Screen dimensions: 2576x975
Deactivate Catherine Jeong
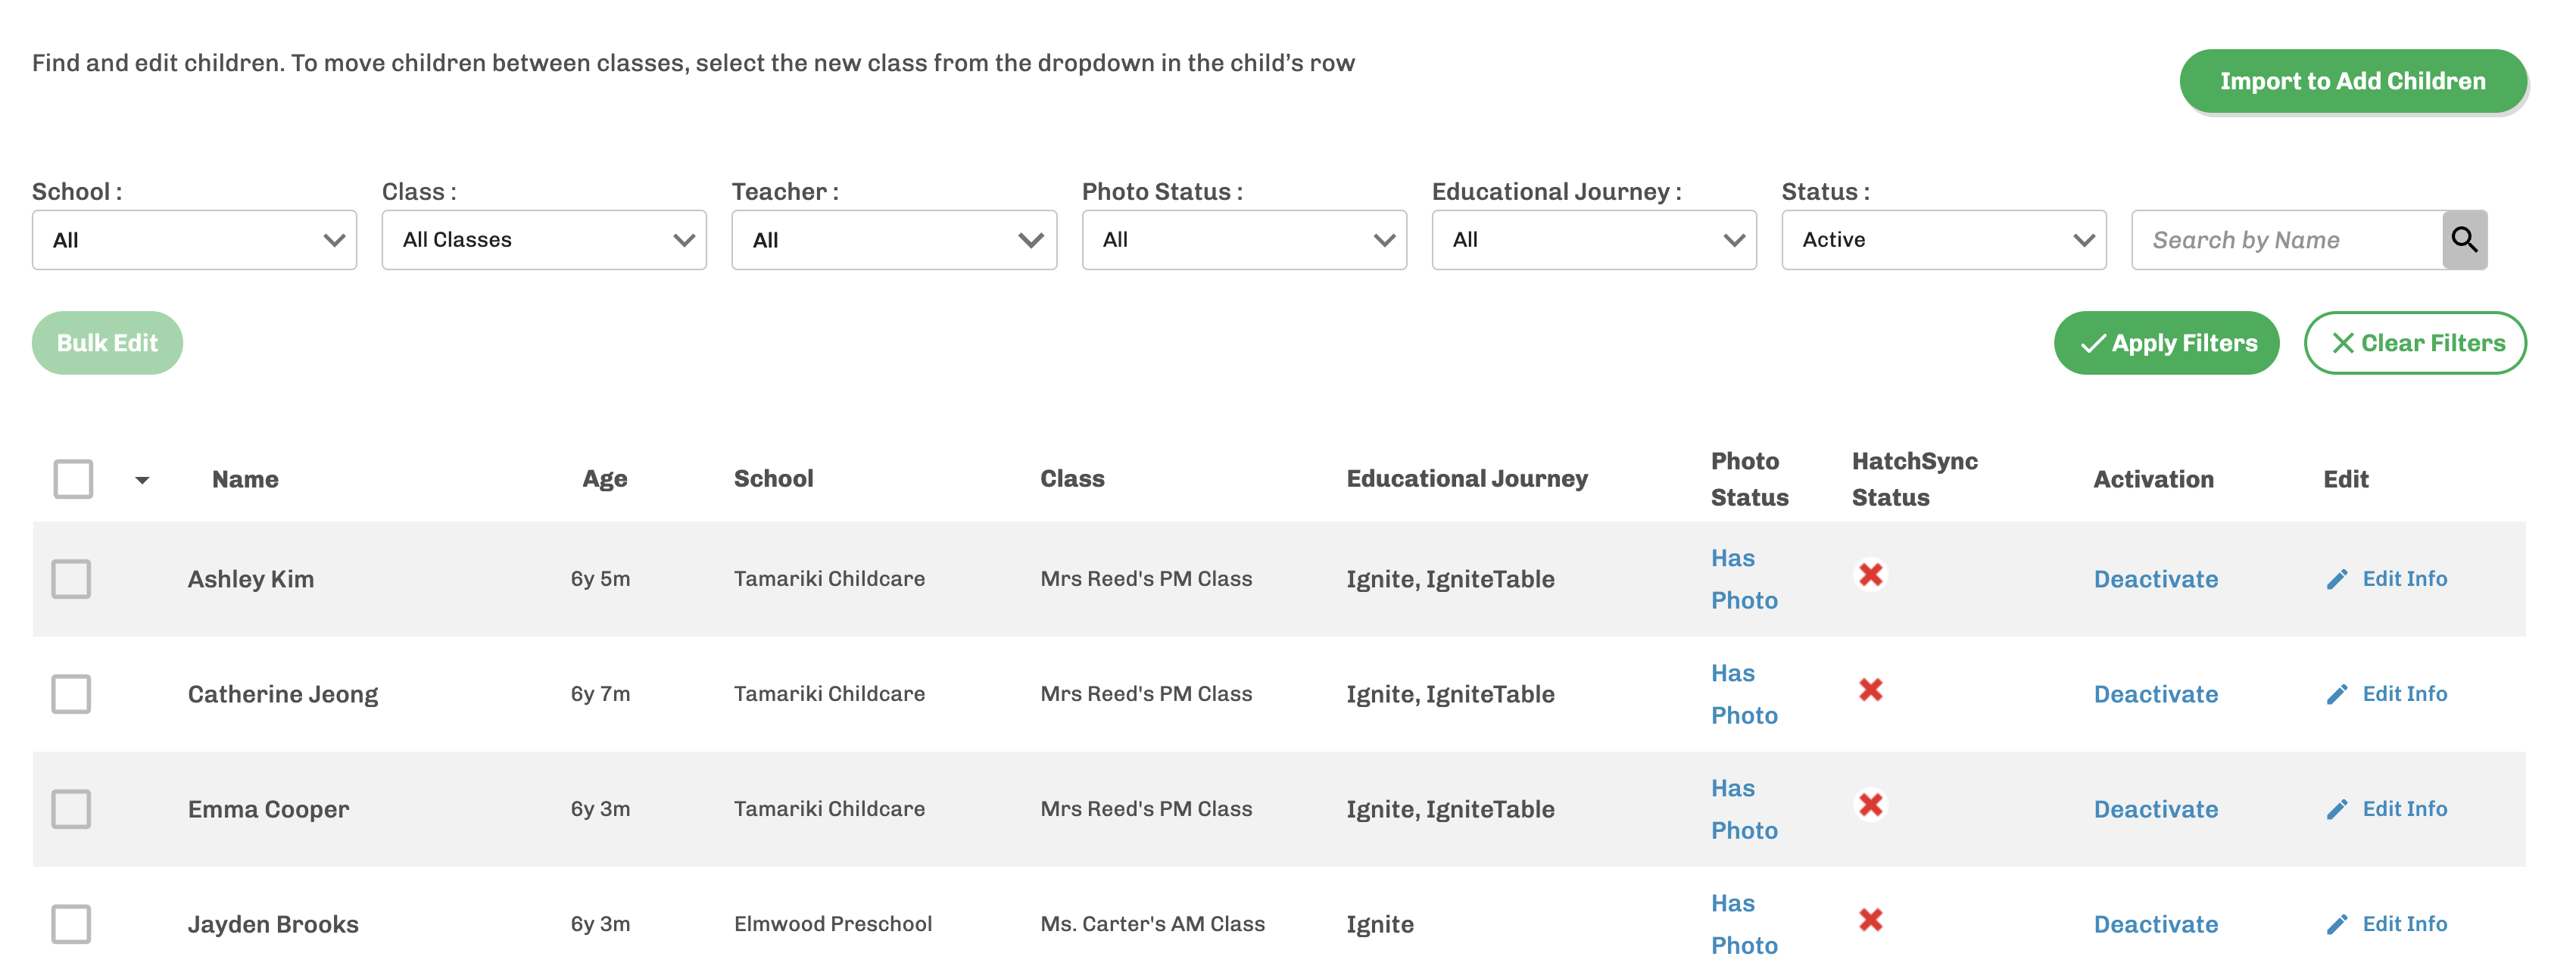[x=2155, y=694]
